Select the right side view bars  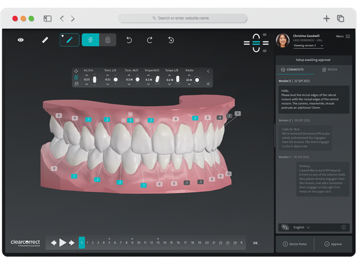(266, 43)
